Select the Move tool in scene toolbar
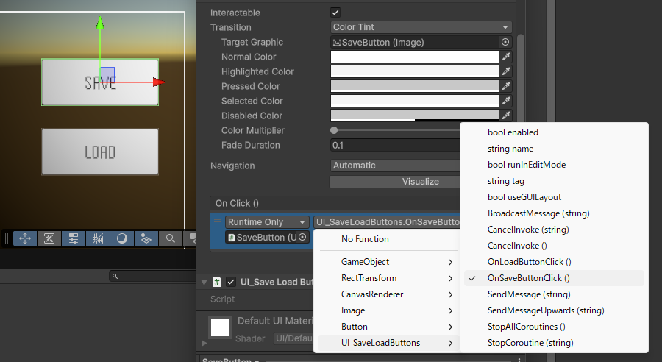Screen dimensions: 662x362 tap(24, 238)
